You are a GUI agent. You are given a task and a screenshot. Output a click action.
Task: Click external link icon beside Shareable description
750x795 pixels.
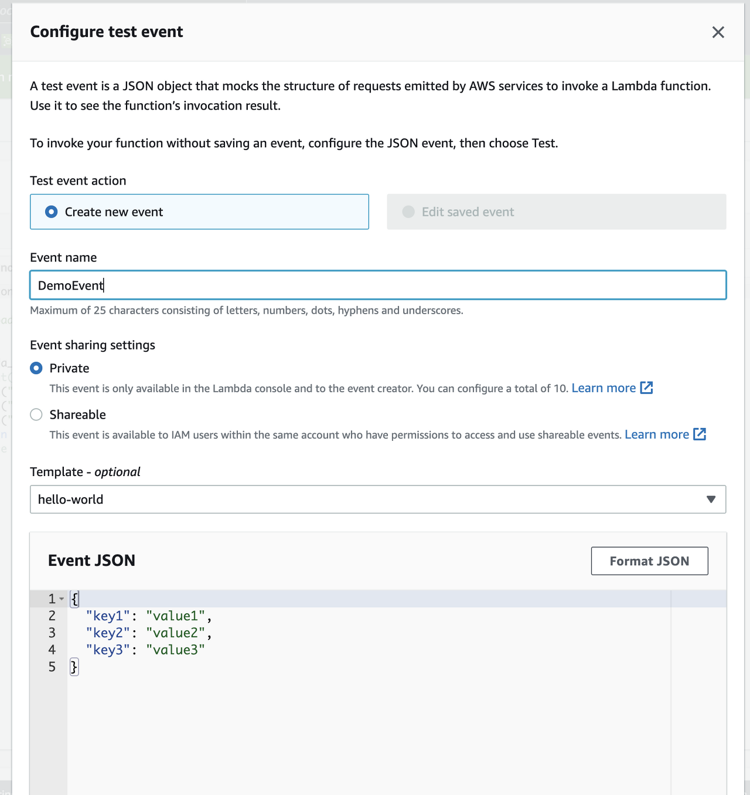(x=700, y=434)
